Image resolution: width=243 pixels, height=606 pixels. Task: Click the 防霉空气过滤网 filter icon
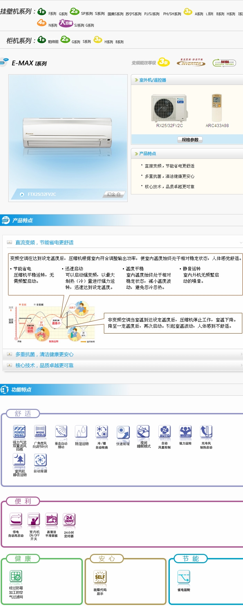[x=16, y=577]
